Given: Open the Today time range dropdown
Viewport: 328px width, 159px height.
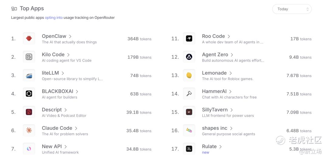Looking at the screenshot, I should [292, 9].
